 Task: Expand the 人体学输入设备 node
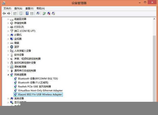tap(8, 51)
